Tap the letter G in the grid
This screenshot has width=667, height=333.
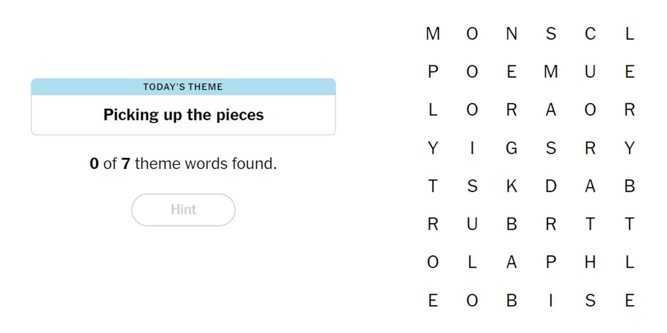(511, 148)
